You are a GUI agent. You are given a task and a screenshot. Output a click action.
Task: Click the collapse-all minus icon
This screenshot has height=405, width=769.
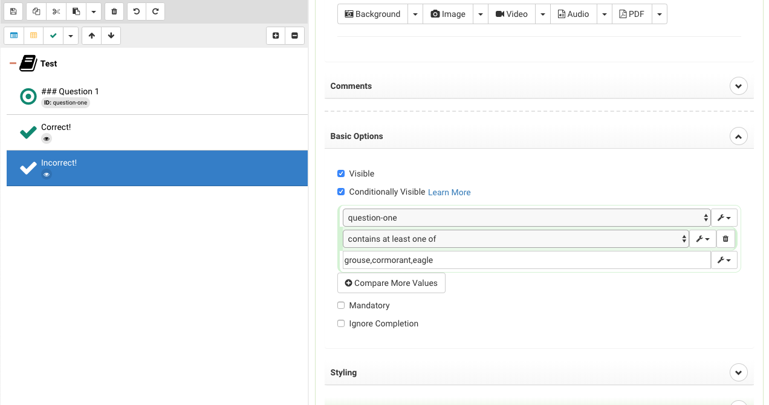tap(294, 36)
